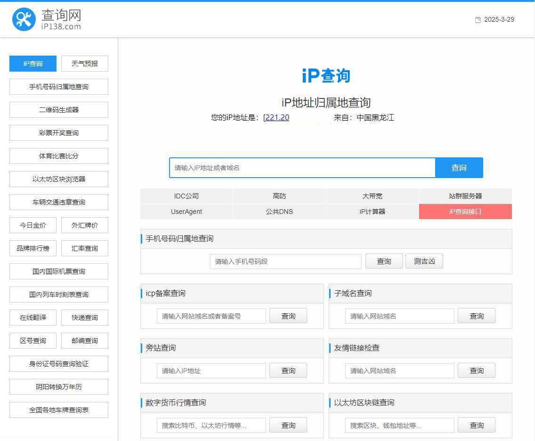Click 测吉凶 for phone number luck
The height and width of the screenshot is (441, 535).
pyautogui.click(x=424, y=261)
